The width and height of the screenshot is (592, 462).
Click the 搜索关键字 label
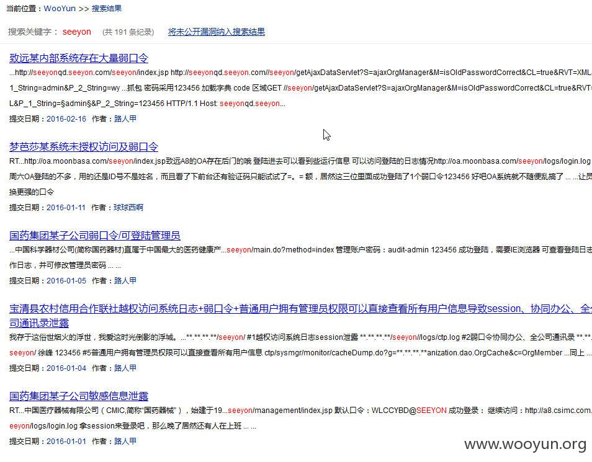[34, 32]
